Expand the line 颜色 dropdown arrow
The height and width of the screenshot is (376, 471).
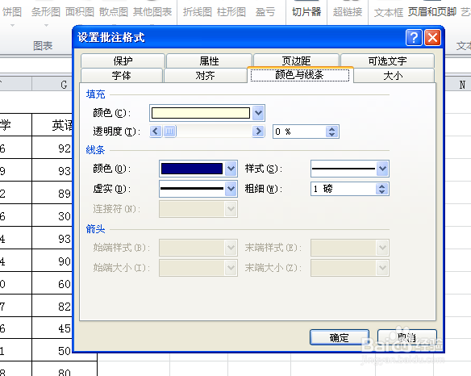click(231, 169)
